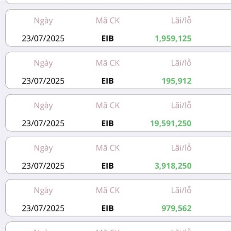This screenshot has width=231, height=231.
Task: Open the transaction card showing 19,591,250
Action: 118,113
